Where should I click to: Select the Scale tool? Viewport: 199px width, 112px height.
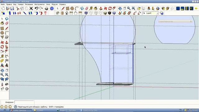(x=2, y=51)
